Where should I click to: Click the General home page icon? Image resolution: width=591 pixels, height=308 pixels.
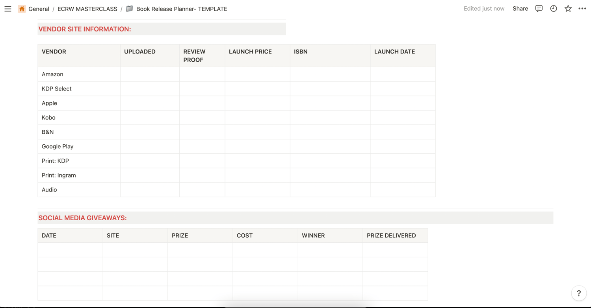click(22, 9)
